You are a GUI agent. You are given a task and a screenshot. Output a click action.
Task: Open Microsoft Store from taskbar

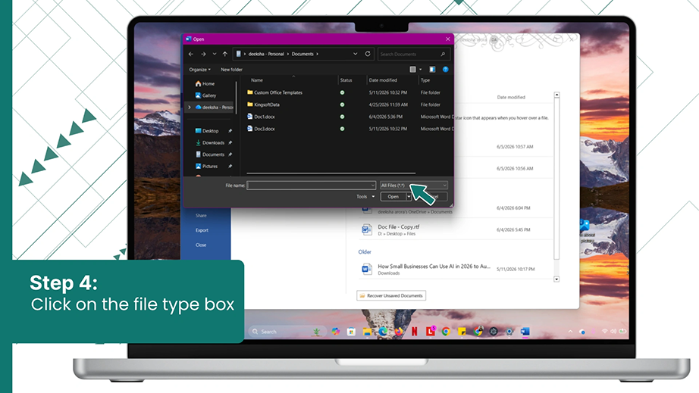point(351,332)
